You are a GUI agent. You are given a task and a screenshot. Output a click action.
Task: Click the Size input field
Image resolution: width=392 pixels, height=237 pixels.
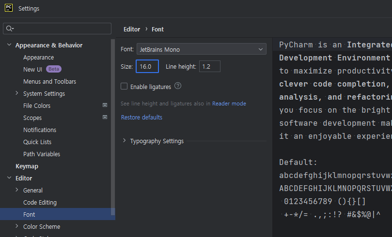(x=147, y=66)
